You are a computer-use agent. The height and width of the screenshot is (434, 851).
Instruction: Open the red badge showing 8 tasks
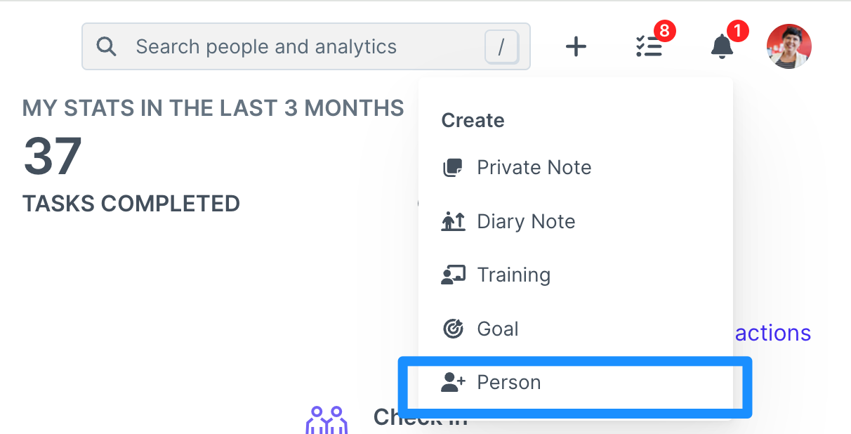[x=666, y=31]
